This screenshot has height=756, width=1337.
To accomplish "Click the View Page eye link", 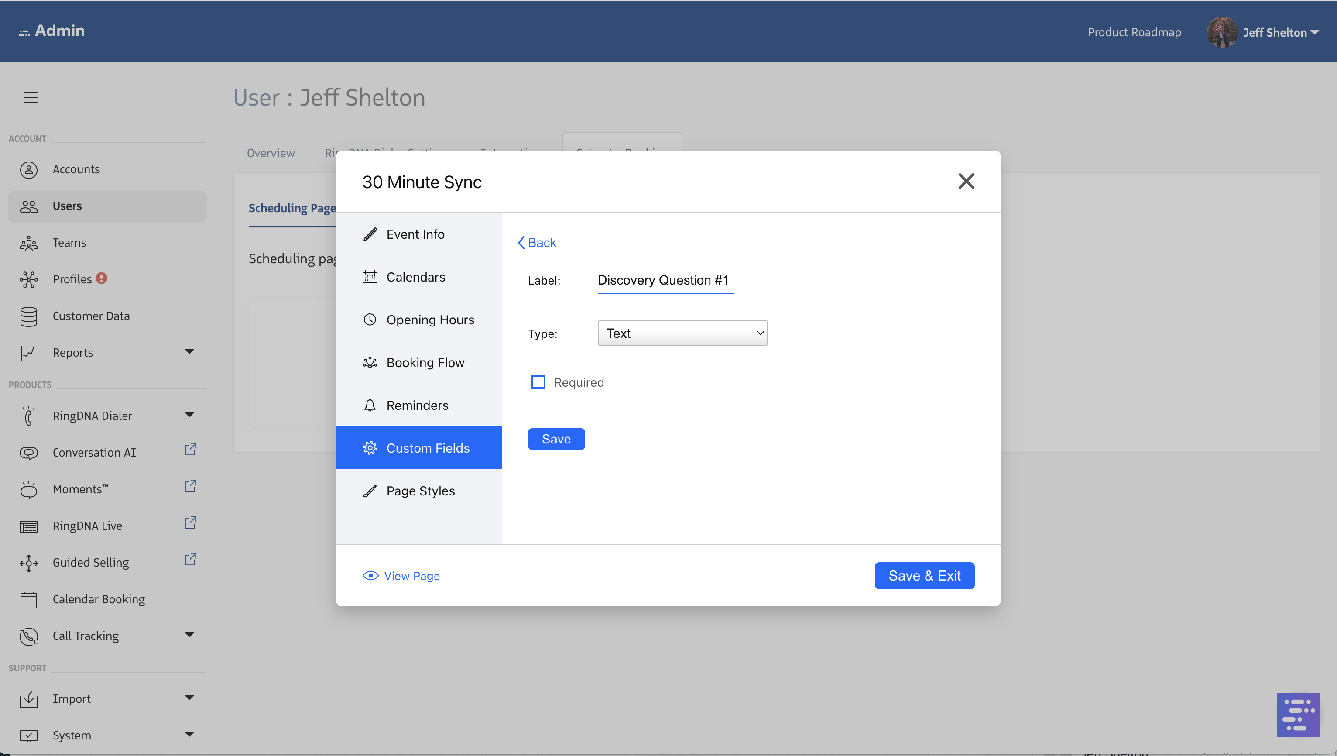I will tap(401, 576).
